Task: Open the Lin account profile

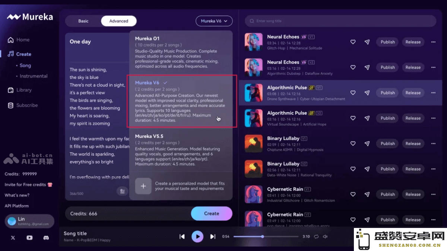Action: (x=29, y=221)
